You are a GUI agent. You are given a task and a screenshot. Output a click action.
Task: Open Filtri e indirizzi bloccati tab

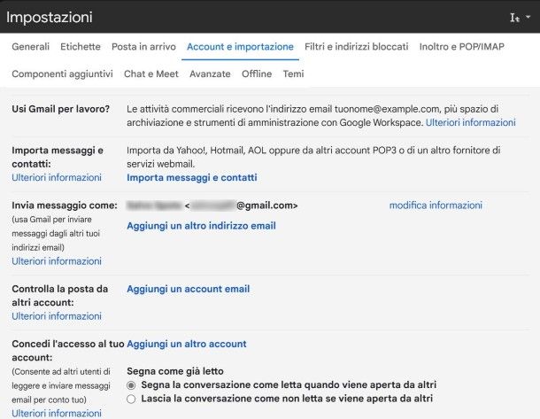[x=357, y=47]
